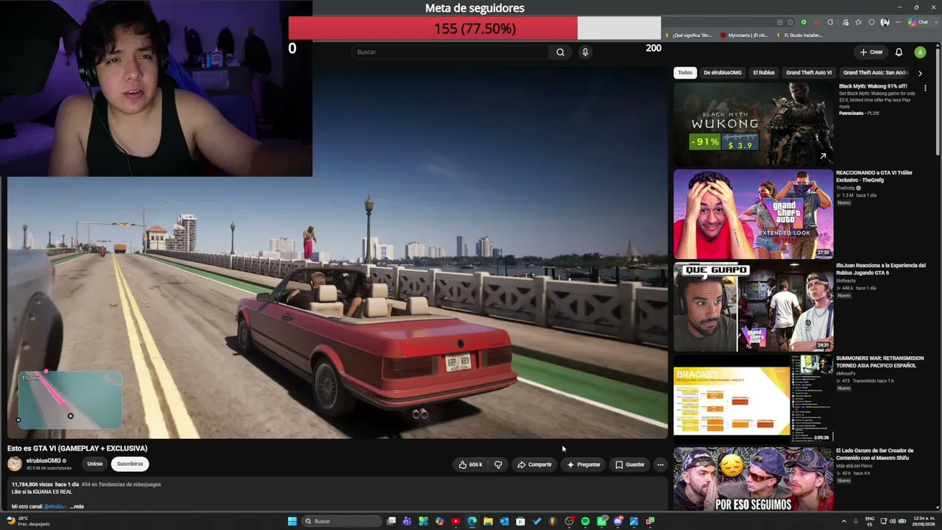Select the 'Todos' filter chip

tap(685, 73)
